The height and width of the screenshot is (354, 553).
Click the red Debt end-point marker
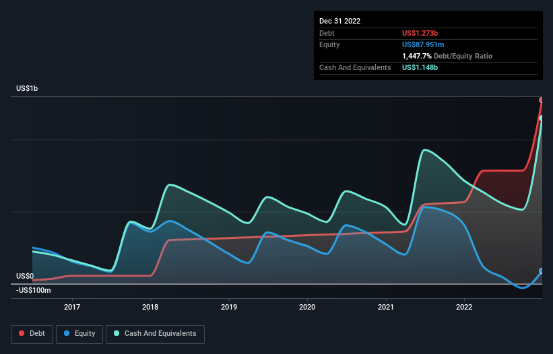(542, 100)
